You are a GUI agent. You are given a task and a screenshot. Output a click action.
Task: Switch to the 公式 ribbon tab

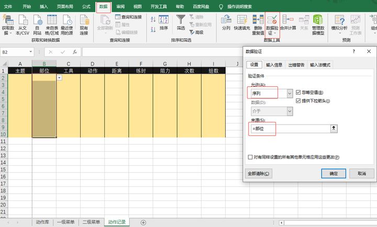[86, 6]
